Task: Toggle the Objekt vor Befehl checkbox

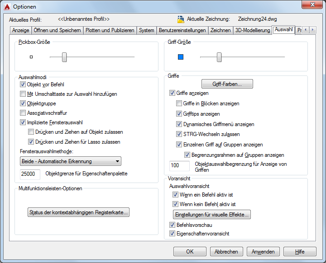Action: pos(23,85)
